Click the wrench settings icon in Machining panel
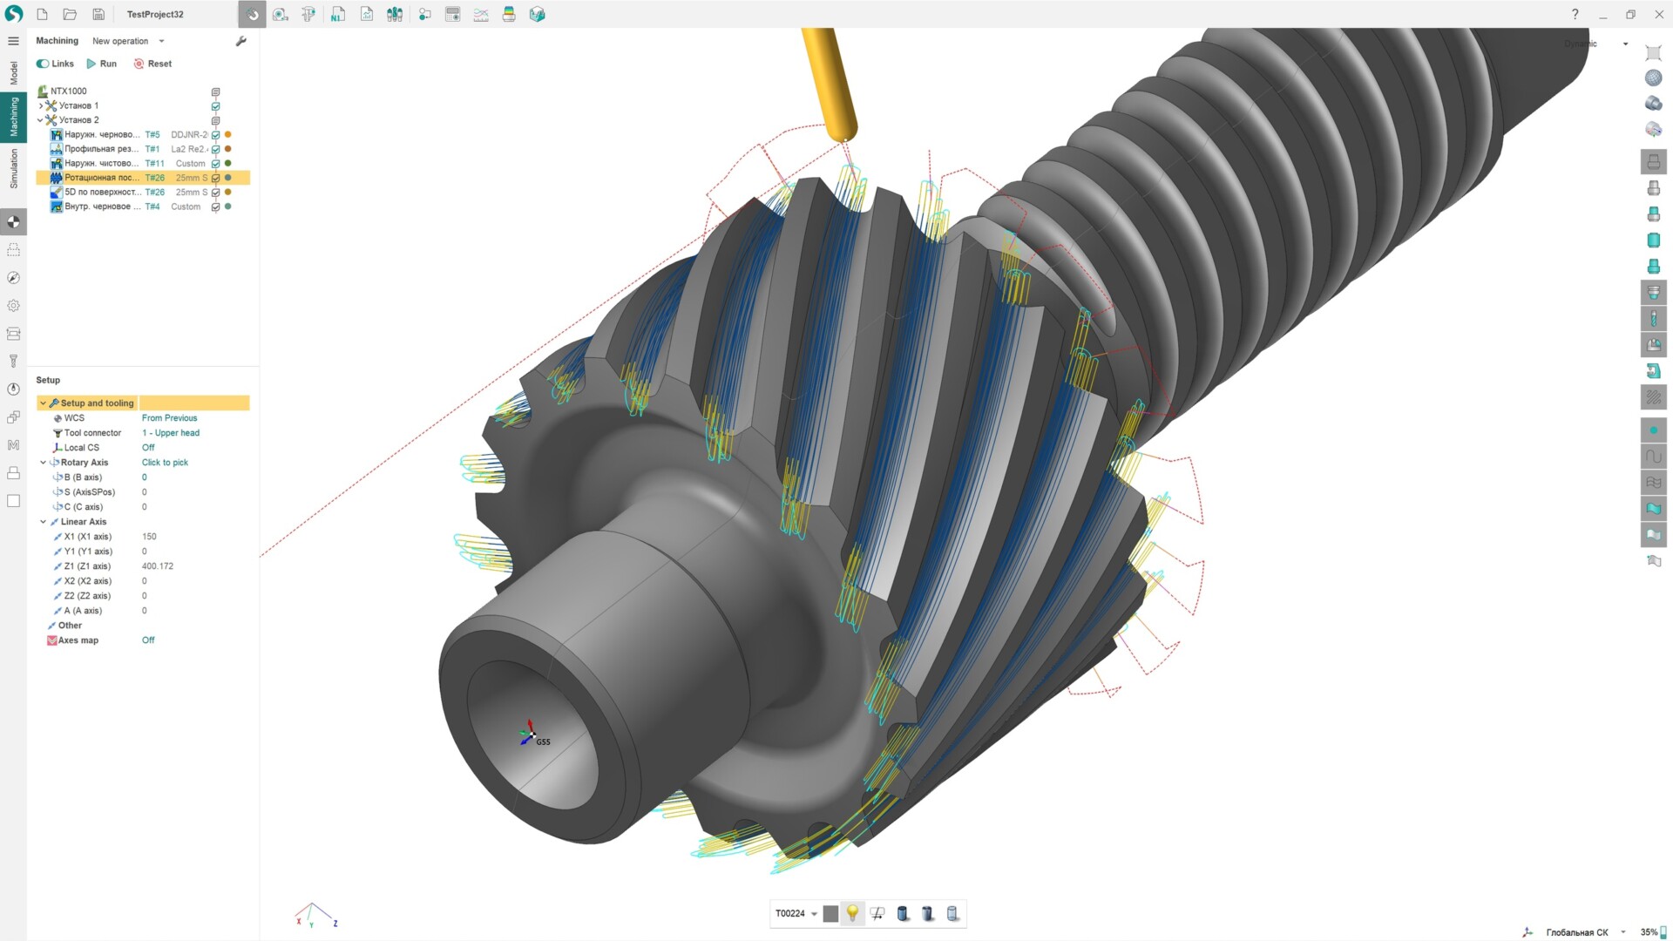This screenshot has width=1673, height=941. (241, 41)
